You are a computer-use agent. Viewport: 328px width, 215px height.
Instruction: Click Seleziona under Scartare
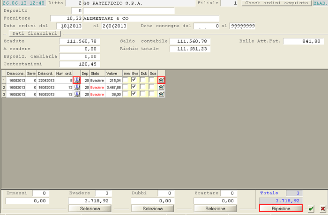pos(215,208)
